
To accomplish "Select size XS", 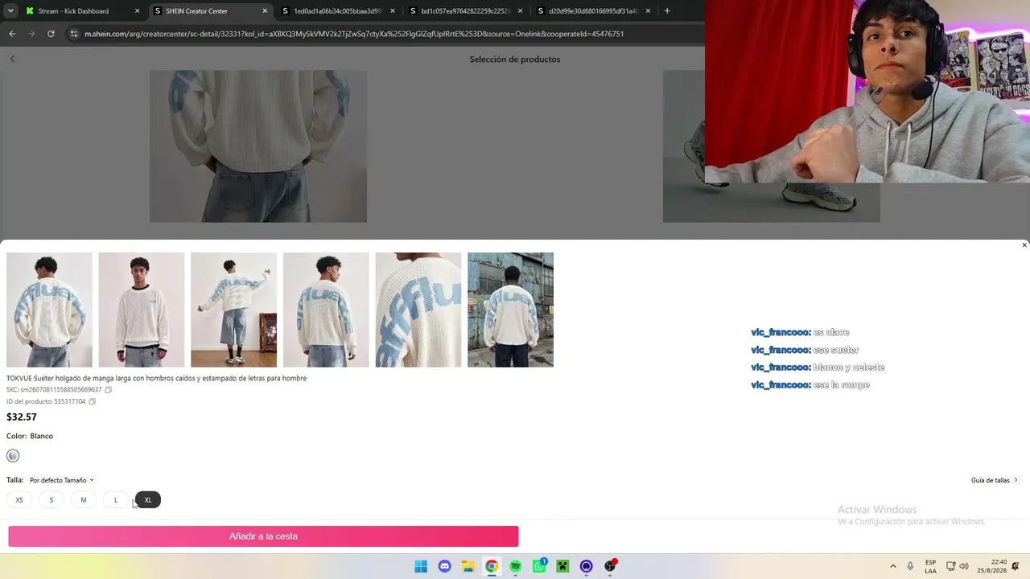I will click(19, 500).
